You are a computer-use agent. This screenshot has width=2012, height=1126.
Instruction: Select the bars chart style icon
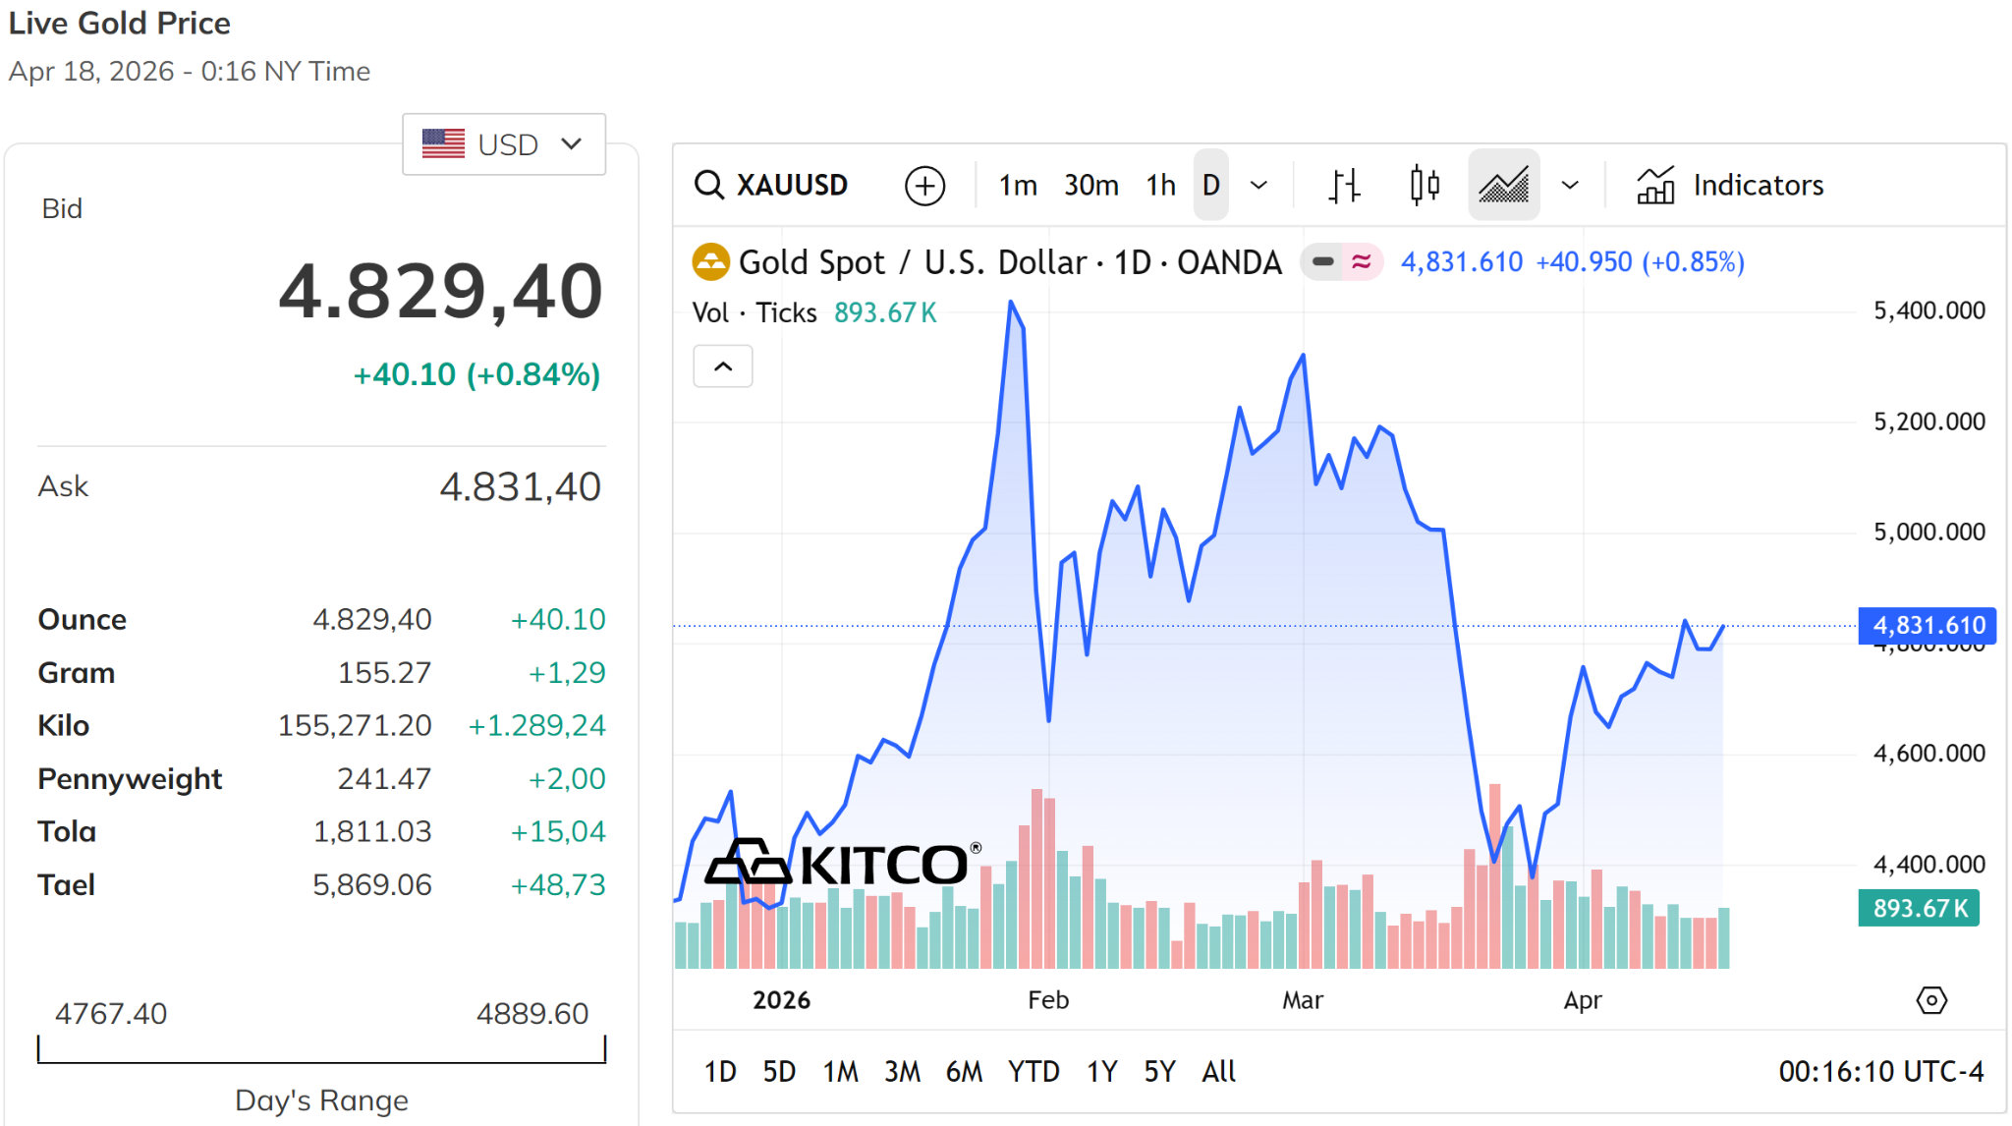pos(1344,185)
